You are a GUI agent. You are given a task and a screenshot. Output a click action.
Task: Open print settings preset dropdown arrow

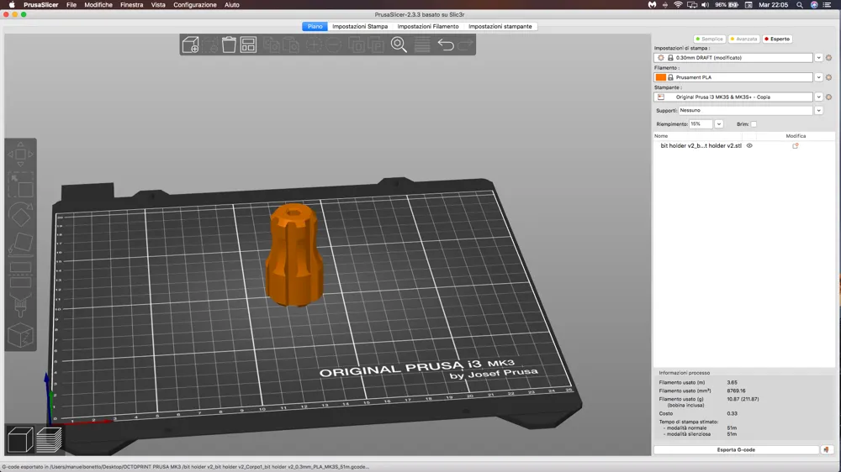[818, 57]
